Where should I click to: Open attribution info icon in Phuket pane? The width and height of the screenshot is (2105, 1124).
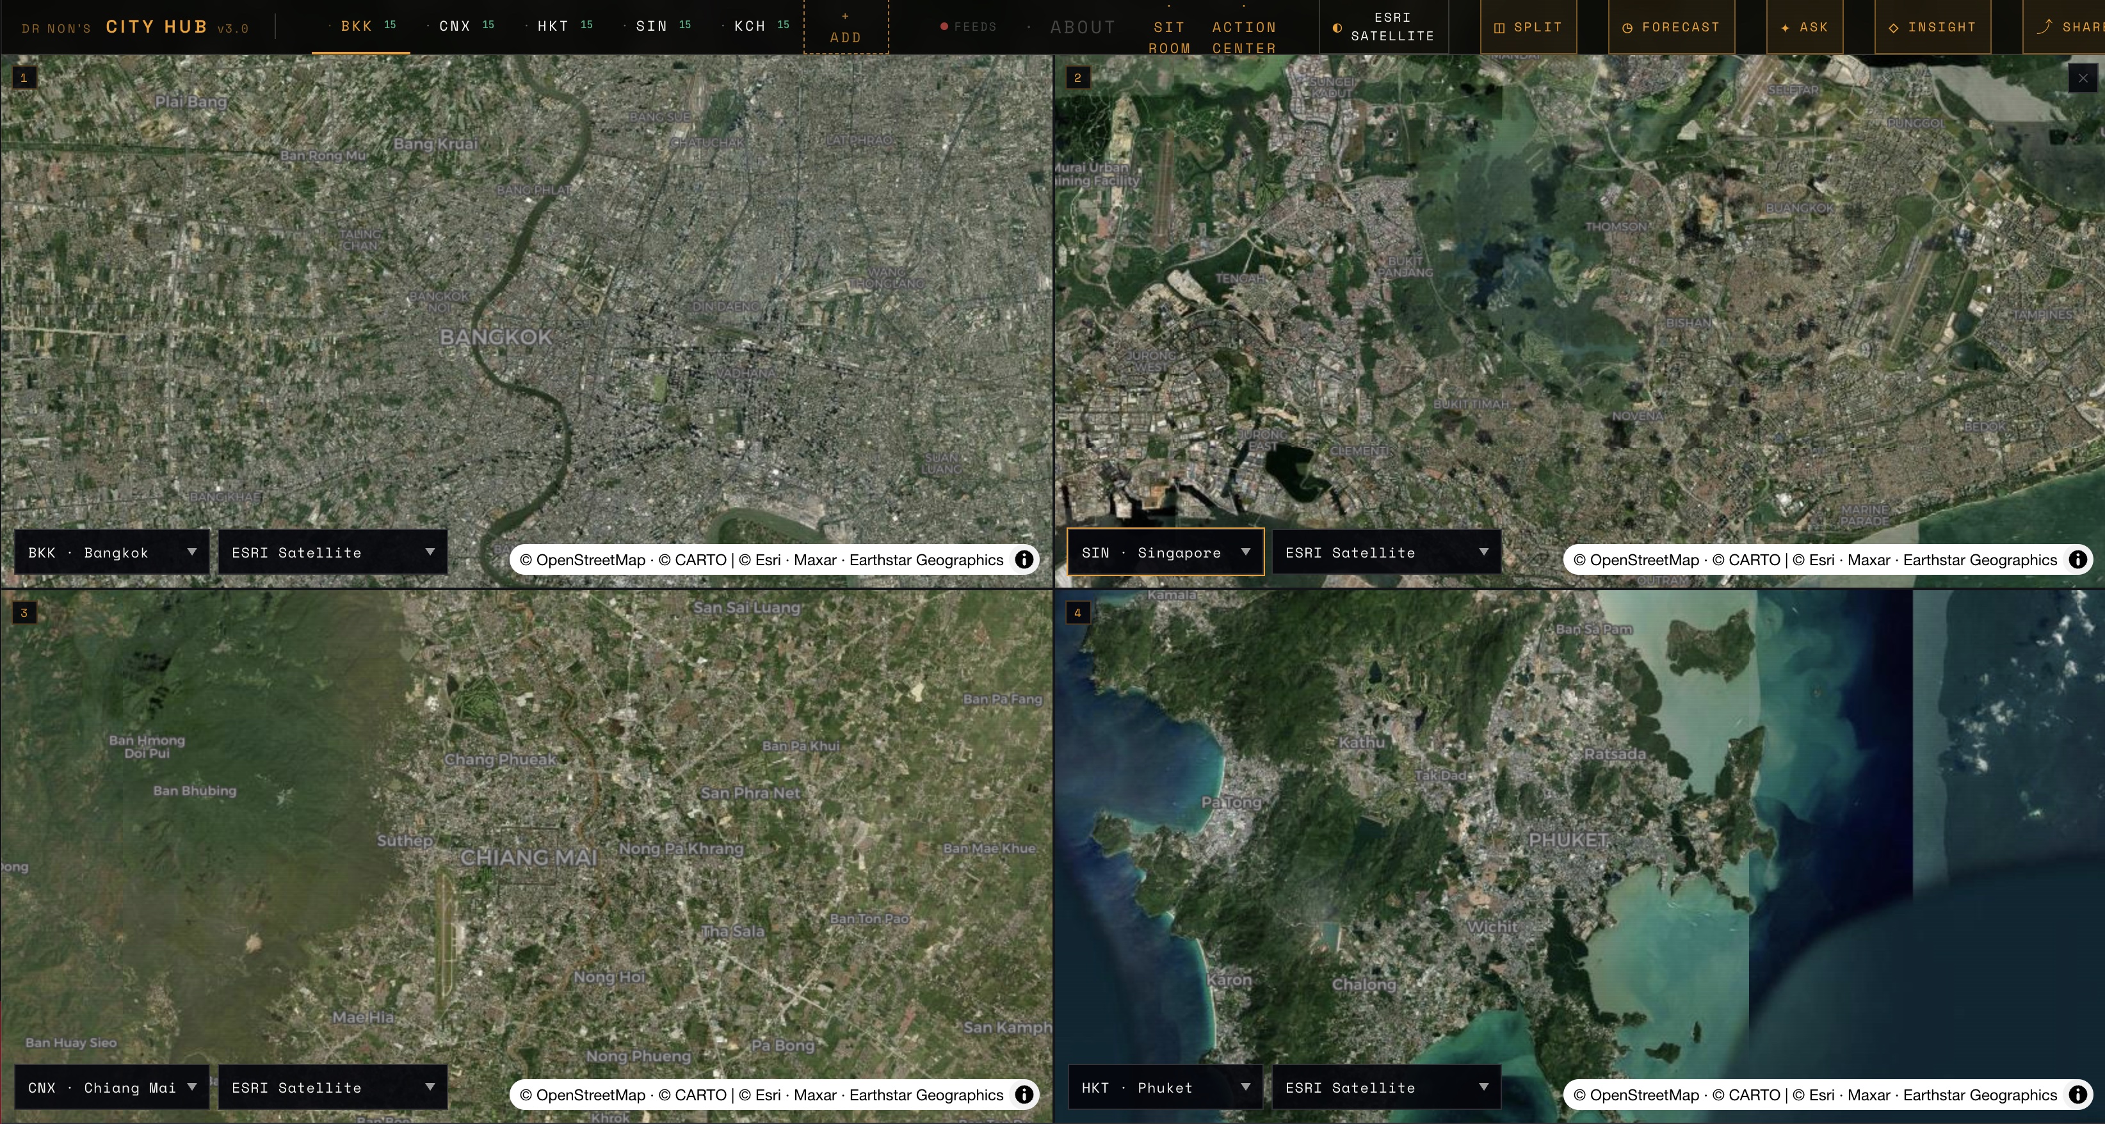[2077, 1095]
